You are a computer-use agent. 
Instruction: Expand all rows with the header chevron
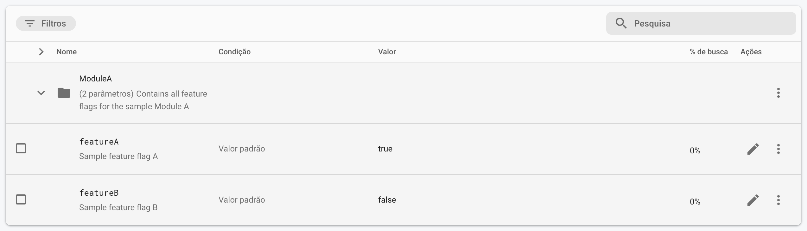[41, 51]
